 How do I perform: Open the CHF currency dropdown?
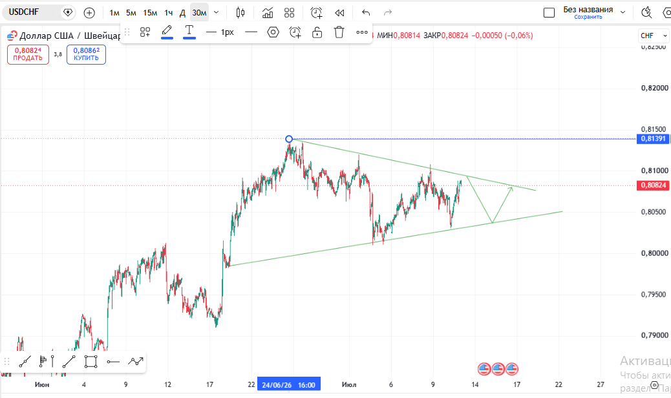coord(654,36)
